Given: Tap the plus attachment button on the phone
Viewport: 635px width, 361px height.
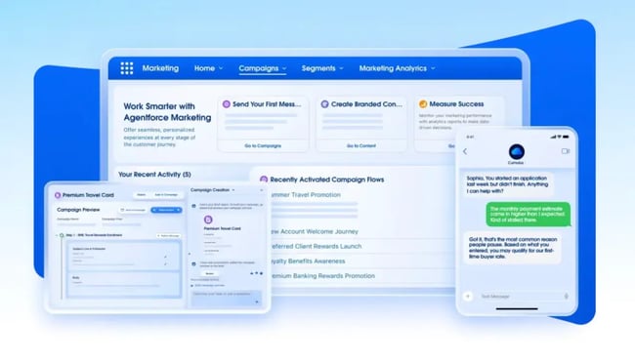Looking at the screenshot, I should coord(468,296).
